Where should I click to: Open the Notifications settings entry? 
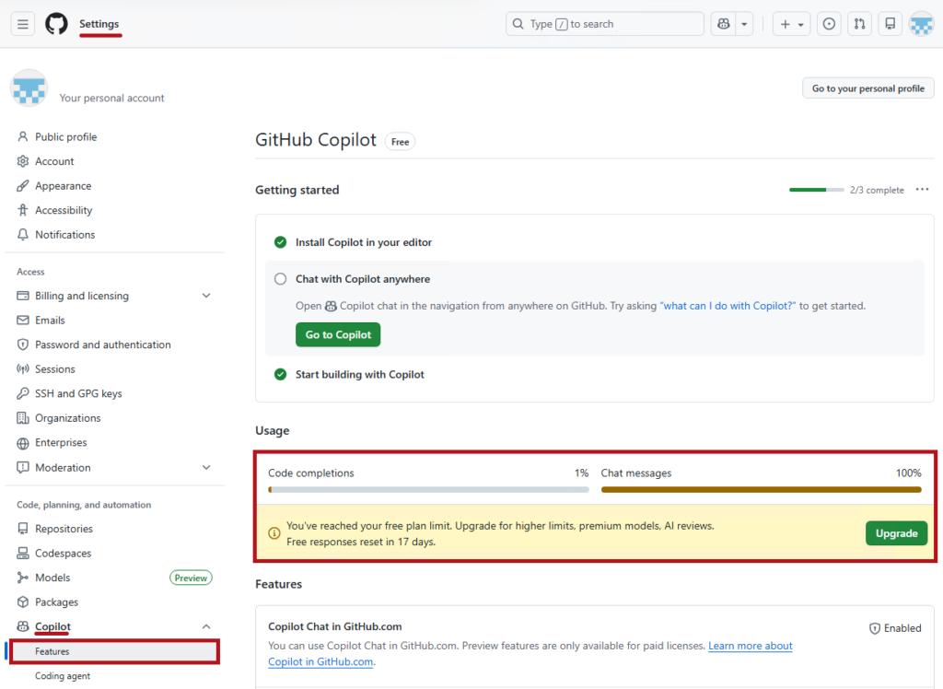pos(64,234)
